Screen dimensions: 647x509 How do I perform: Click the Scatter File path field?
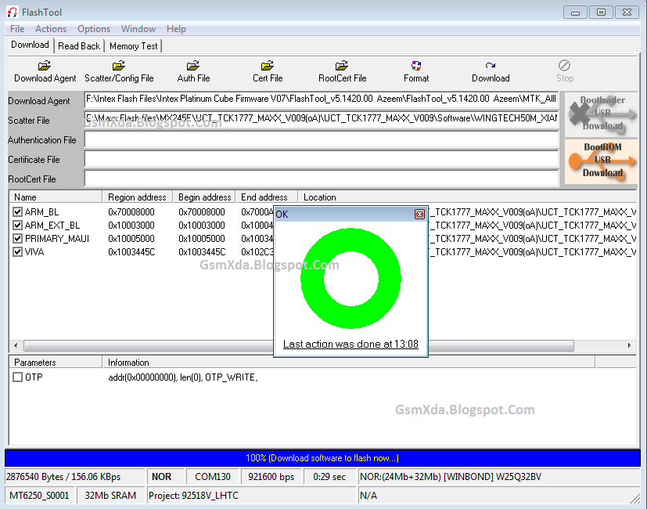(322, 119)
